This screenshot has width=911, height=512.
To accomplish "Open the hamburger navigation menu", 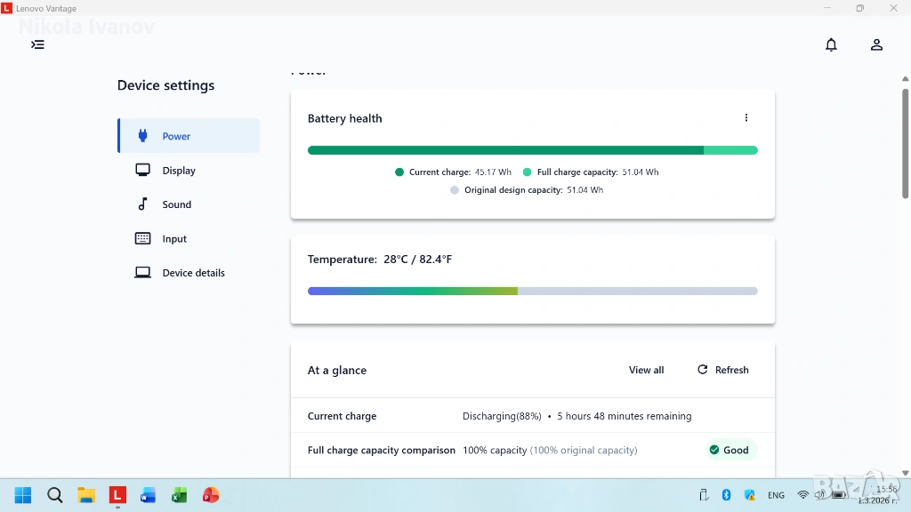I will [37, 44].
